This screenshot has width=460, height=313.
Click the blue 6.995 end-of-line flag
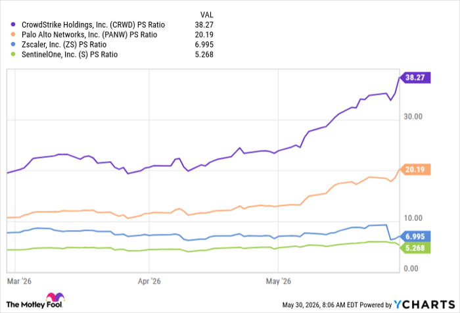415,236
